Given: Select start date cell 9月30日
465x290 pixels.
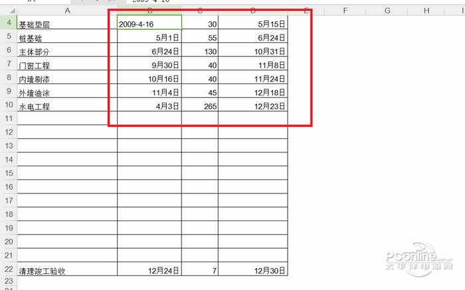Looking at the screenshot, I should click(149, 64).
